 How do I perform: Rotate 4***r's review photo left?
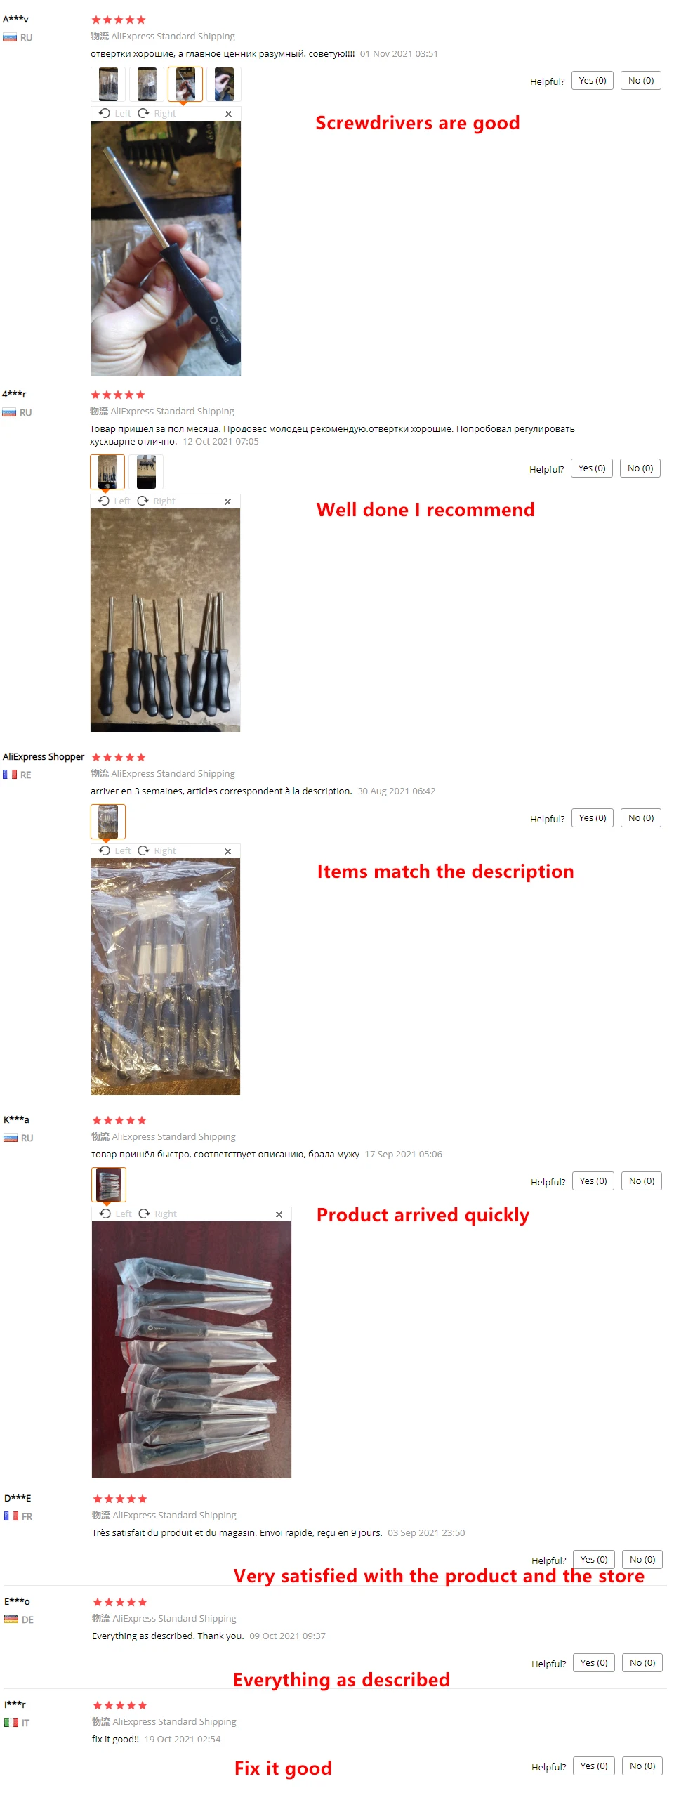(114, 501)
